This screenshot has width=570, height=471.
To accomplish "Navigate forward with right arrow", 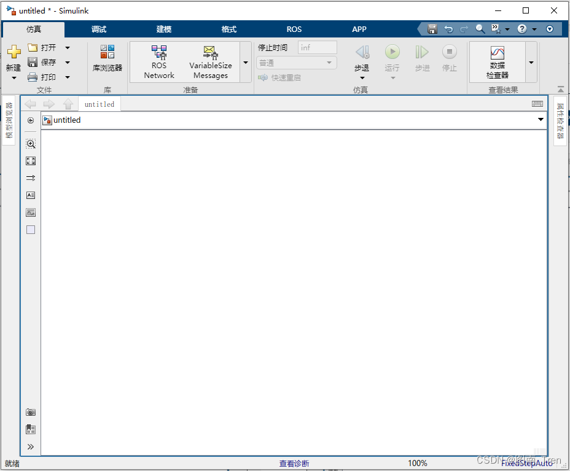I will 49,104.
